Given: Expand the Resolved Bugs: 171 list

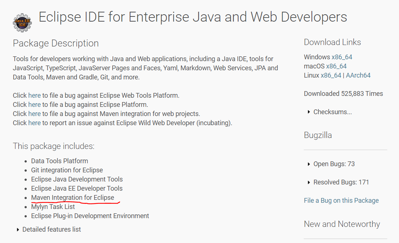Looking at the screenshot, I should [x=338, y=182].
